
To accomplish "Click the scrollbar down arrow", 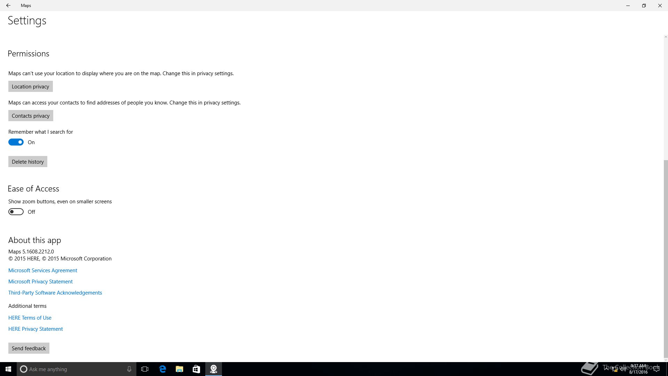I will (x=666, y=360).
